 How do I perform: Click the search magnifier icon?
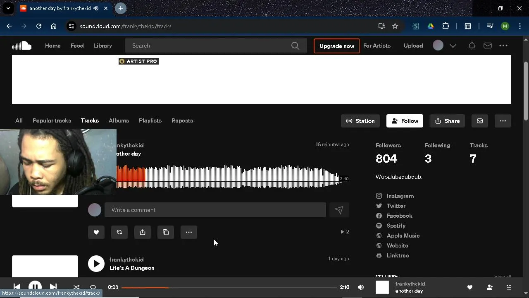pyautogui.click(x=295, y=46)
